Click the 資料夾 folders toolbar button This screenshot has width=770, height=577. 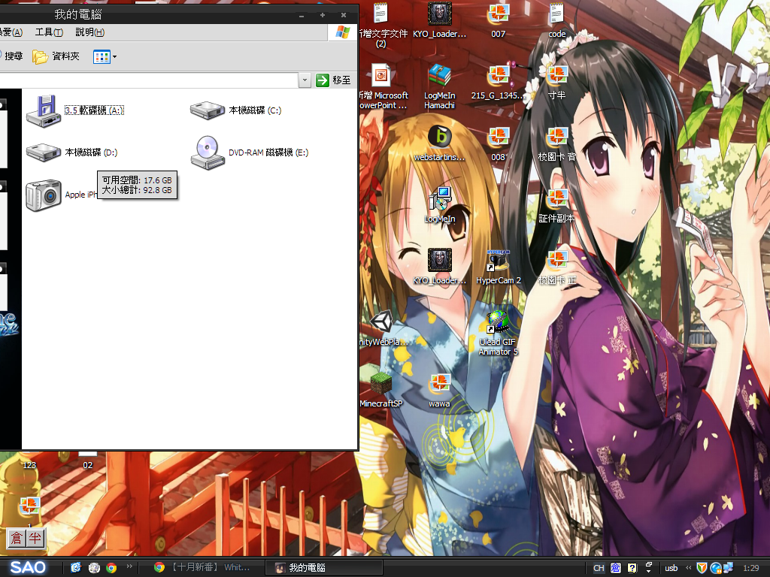(x=56, y=56)
